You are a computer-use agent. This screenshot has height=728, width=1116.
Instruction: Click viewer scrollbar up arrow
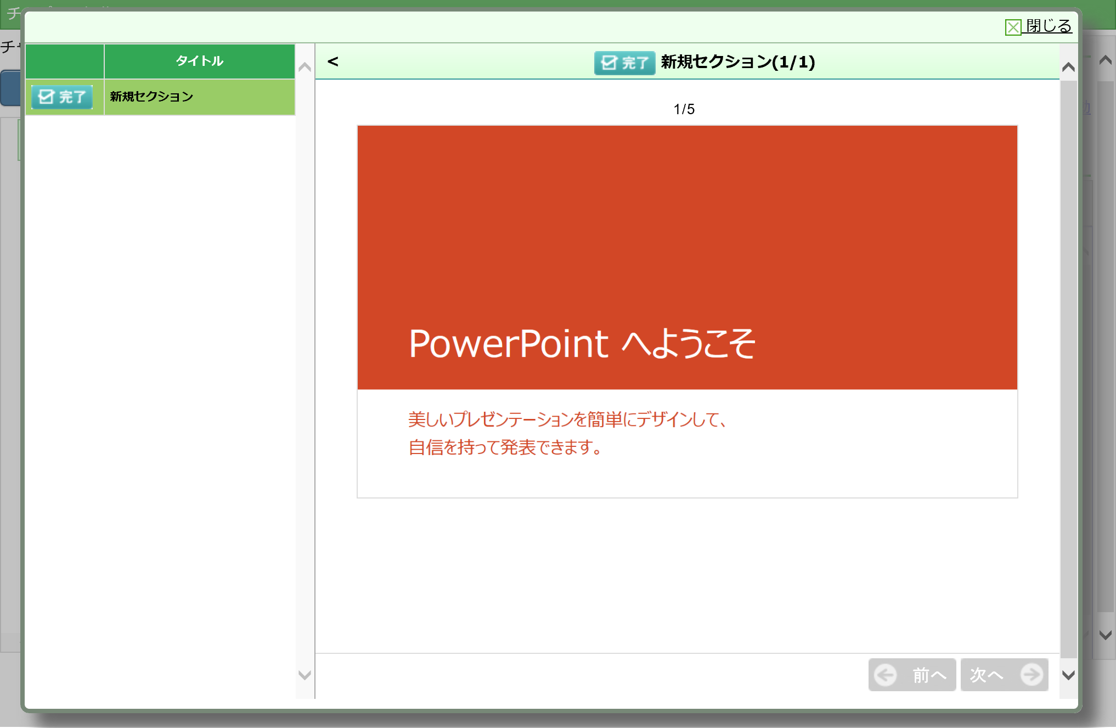[1068, 67]
